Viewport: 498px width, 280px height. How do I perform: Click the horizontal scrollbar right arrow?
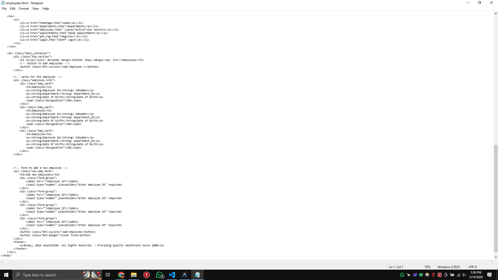pos(492,262)
